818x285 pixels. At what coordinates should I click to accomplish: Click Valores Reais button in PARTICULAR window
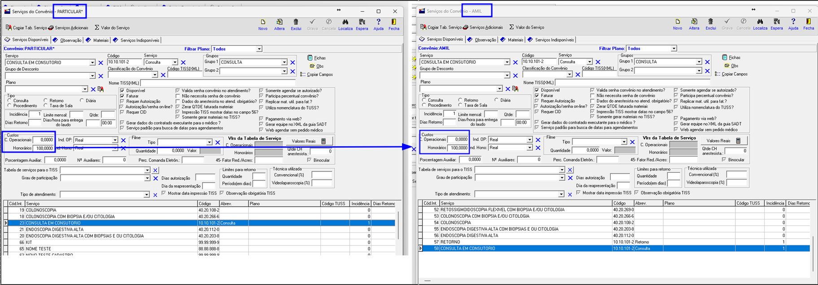coord(309,141)
